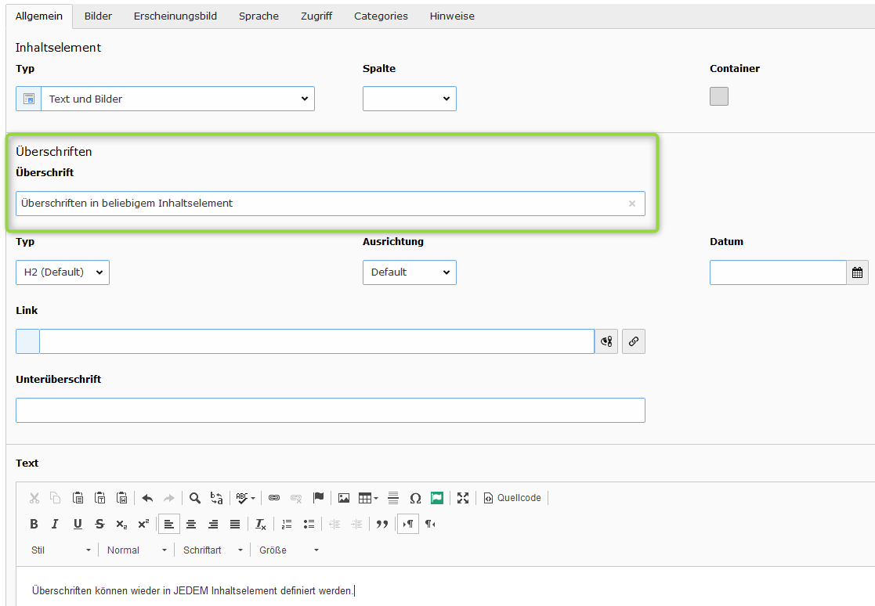This screenshot has width=875, height=606.
Task: Toggle bold formatting in text editor
Action: coord(34,525)
